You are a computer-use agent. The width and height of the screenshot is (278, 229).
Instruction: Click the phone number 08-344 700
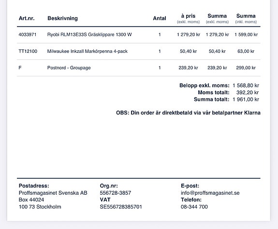[x=194, y=207]
